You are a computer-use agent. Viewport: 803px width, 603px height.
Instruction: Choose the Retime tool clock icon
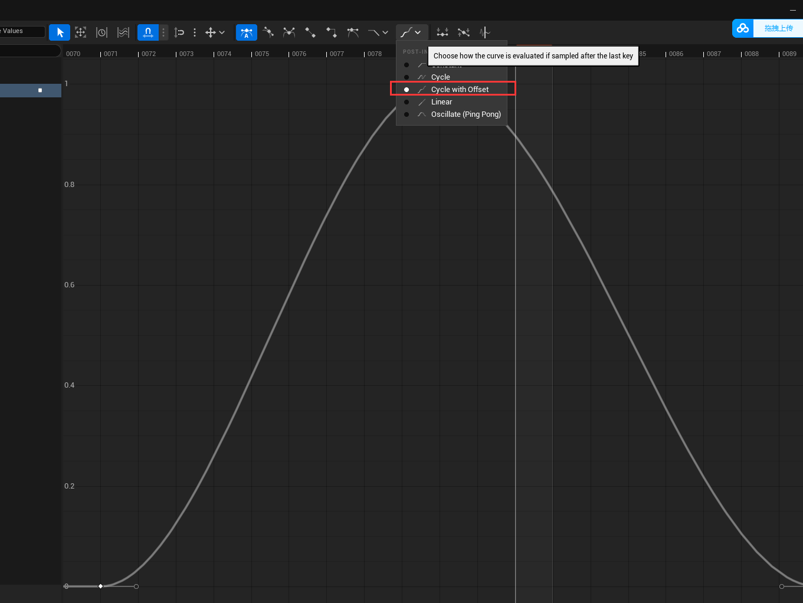point(101,32)
